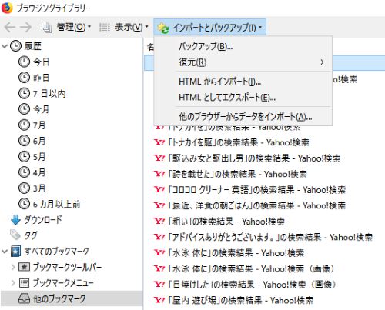Click Yahoo favicon of 「トナカイを駆」 row
Image resolution: width=385 pixels, height=310 pixels.
[x=159, y=142]
